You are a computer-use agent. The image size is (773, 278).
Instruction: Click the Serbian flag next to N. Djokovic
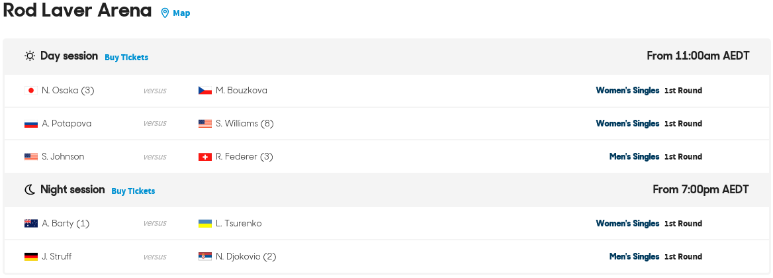coord(205,256)
